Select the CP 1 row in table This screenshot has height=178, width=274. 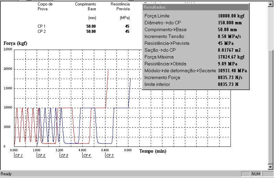point(84,26)
